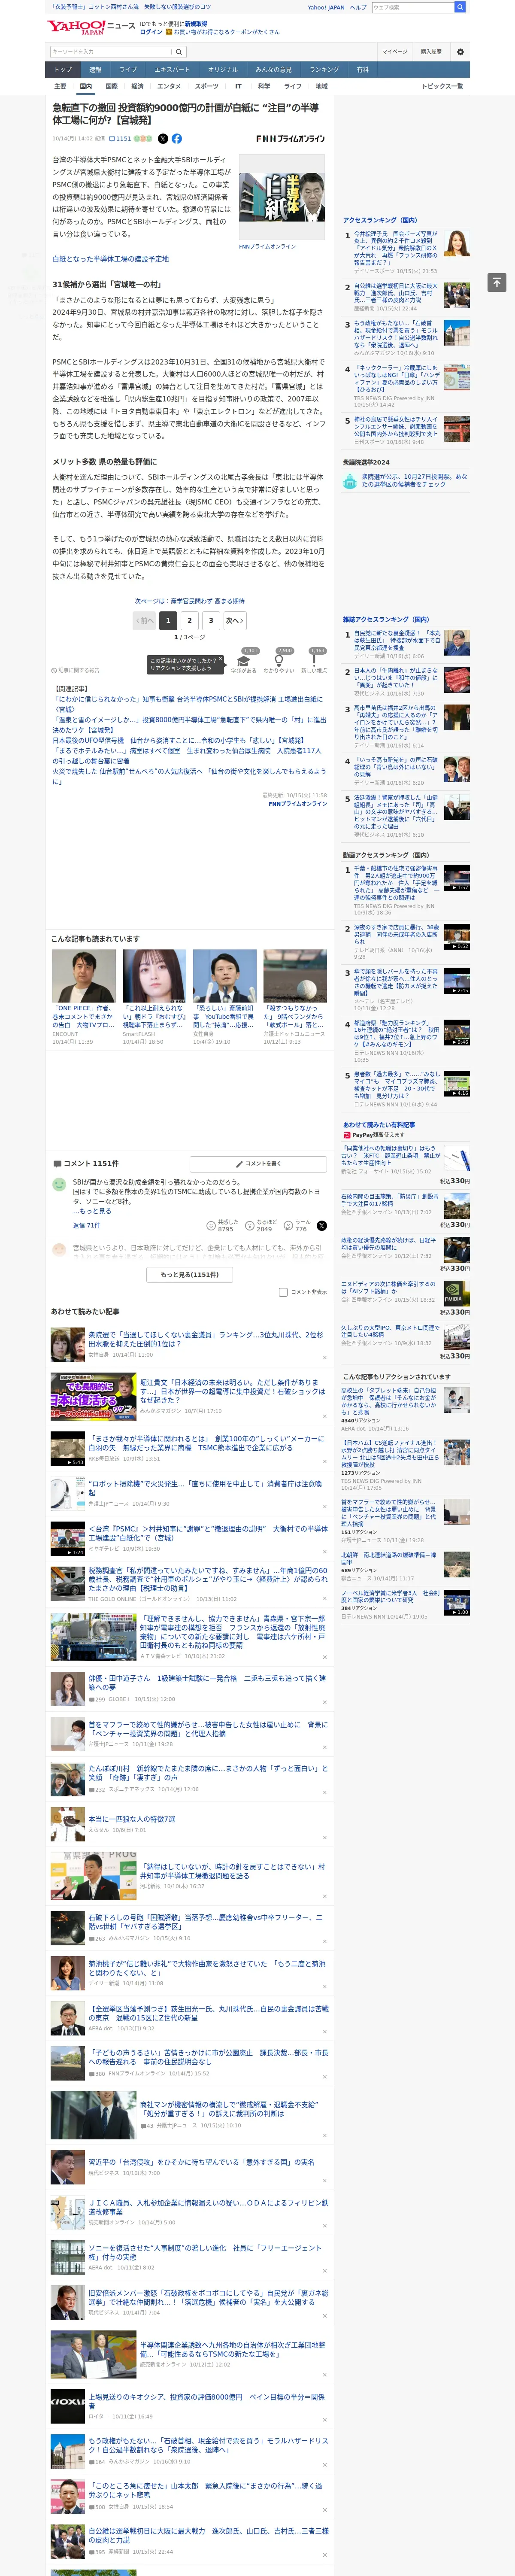Share article on Facebook icon
The width and height of the screenshot is (515, 2576).
pos(177,139)
